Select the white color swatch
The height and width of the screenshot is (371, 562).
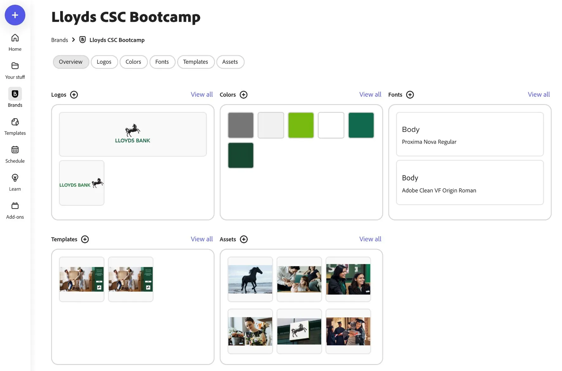click(331, 125)
